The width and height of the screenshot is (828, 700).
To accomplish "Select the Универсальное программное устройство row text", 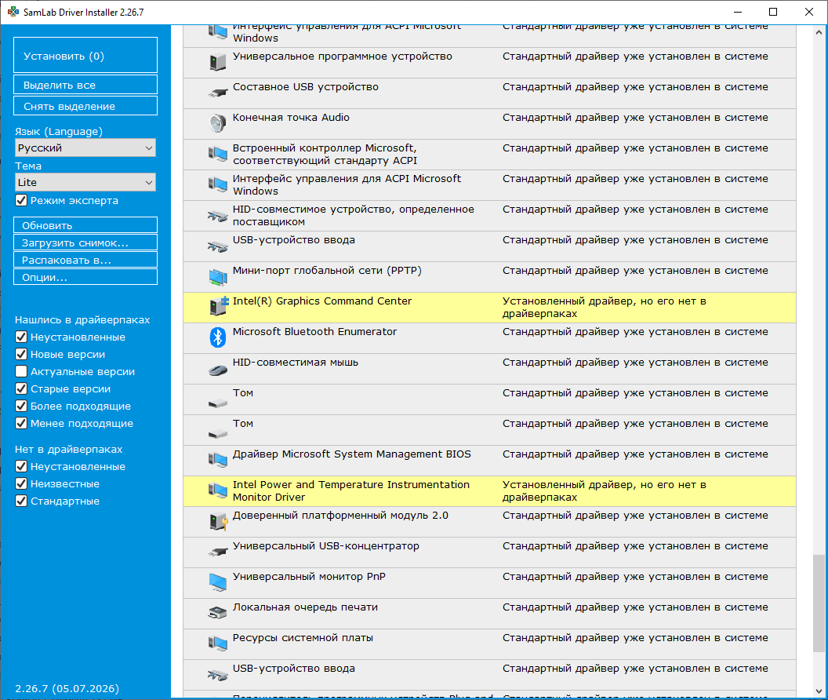I will coord(343,56).
